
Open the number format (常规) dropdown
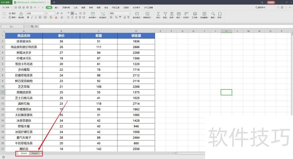(129, 13)
